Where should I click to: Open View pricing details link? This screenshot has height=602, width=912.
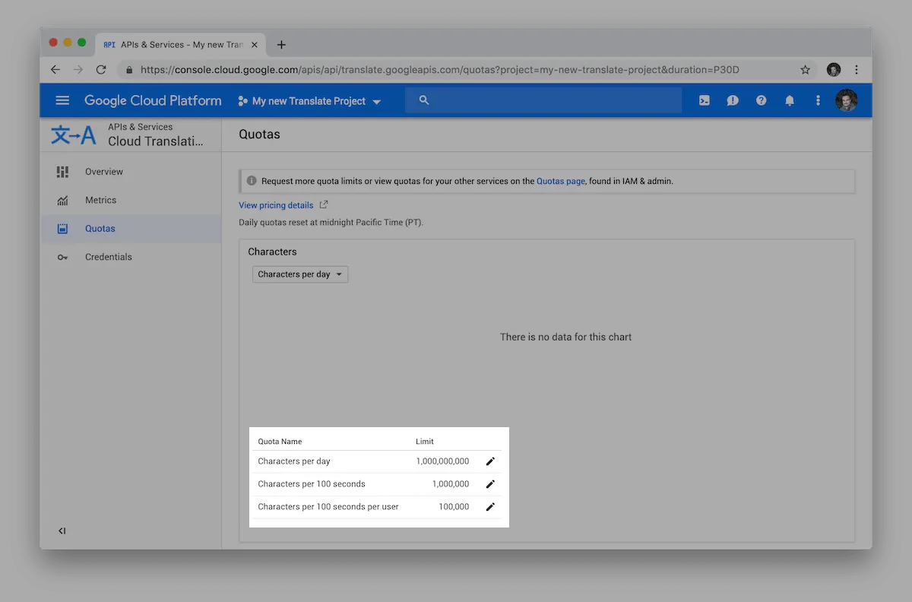(276, 205)
